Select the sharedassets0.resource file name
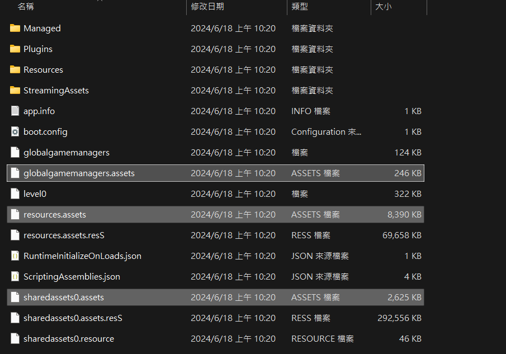Viewport: 506px width, 354px height. click(69, 338)
